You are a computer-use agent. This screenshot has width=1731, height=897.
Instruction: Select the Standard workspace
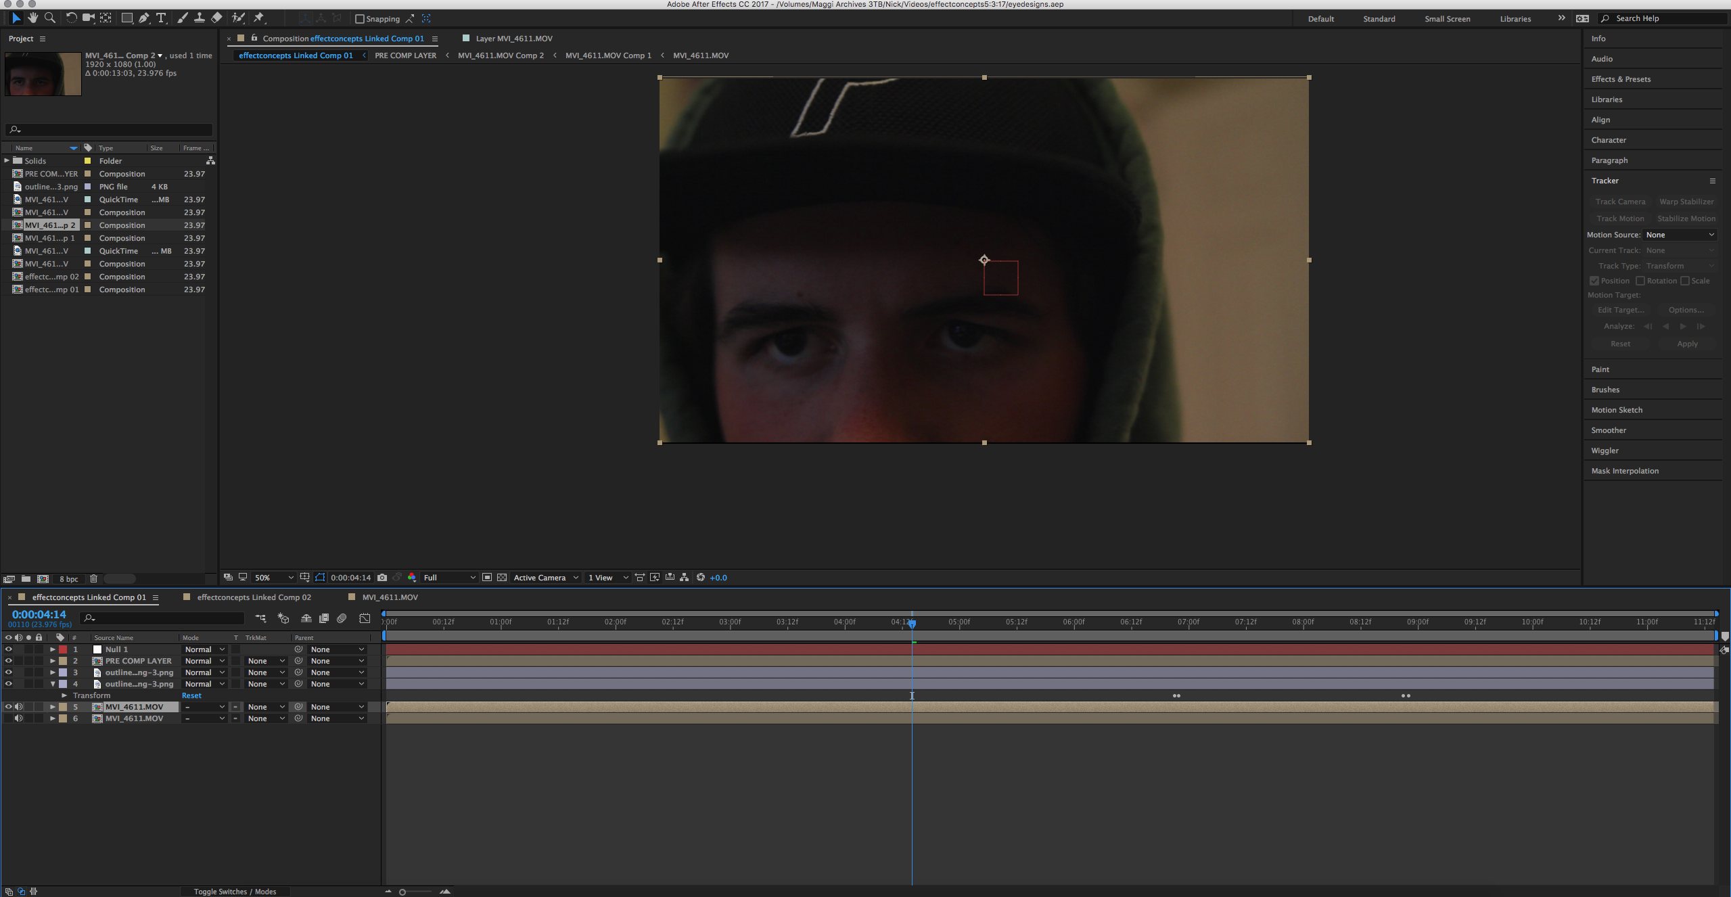pos(1379,19)
